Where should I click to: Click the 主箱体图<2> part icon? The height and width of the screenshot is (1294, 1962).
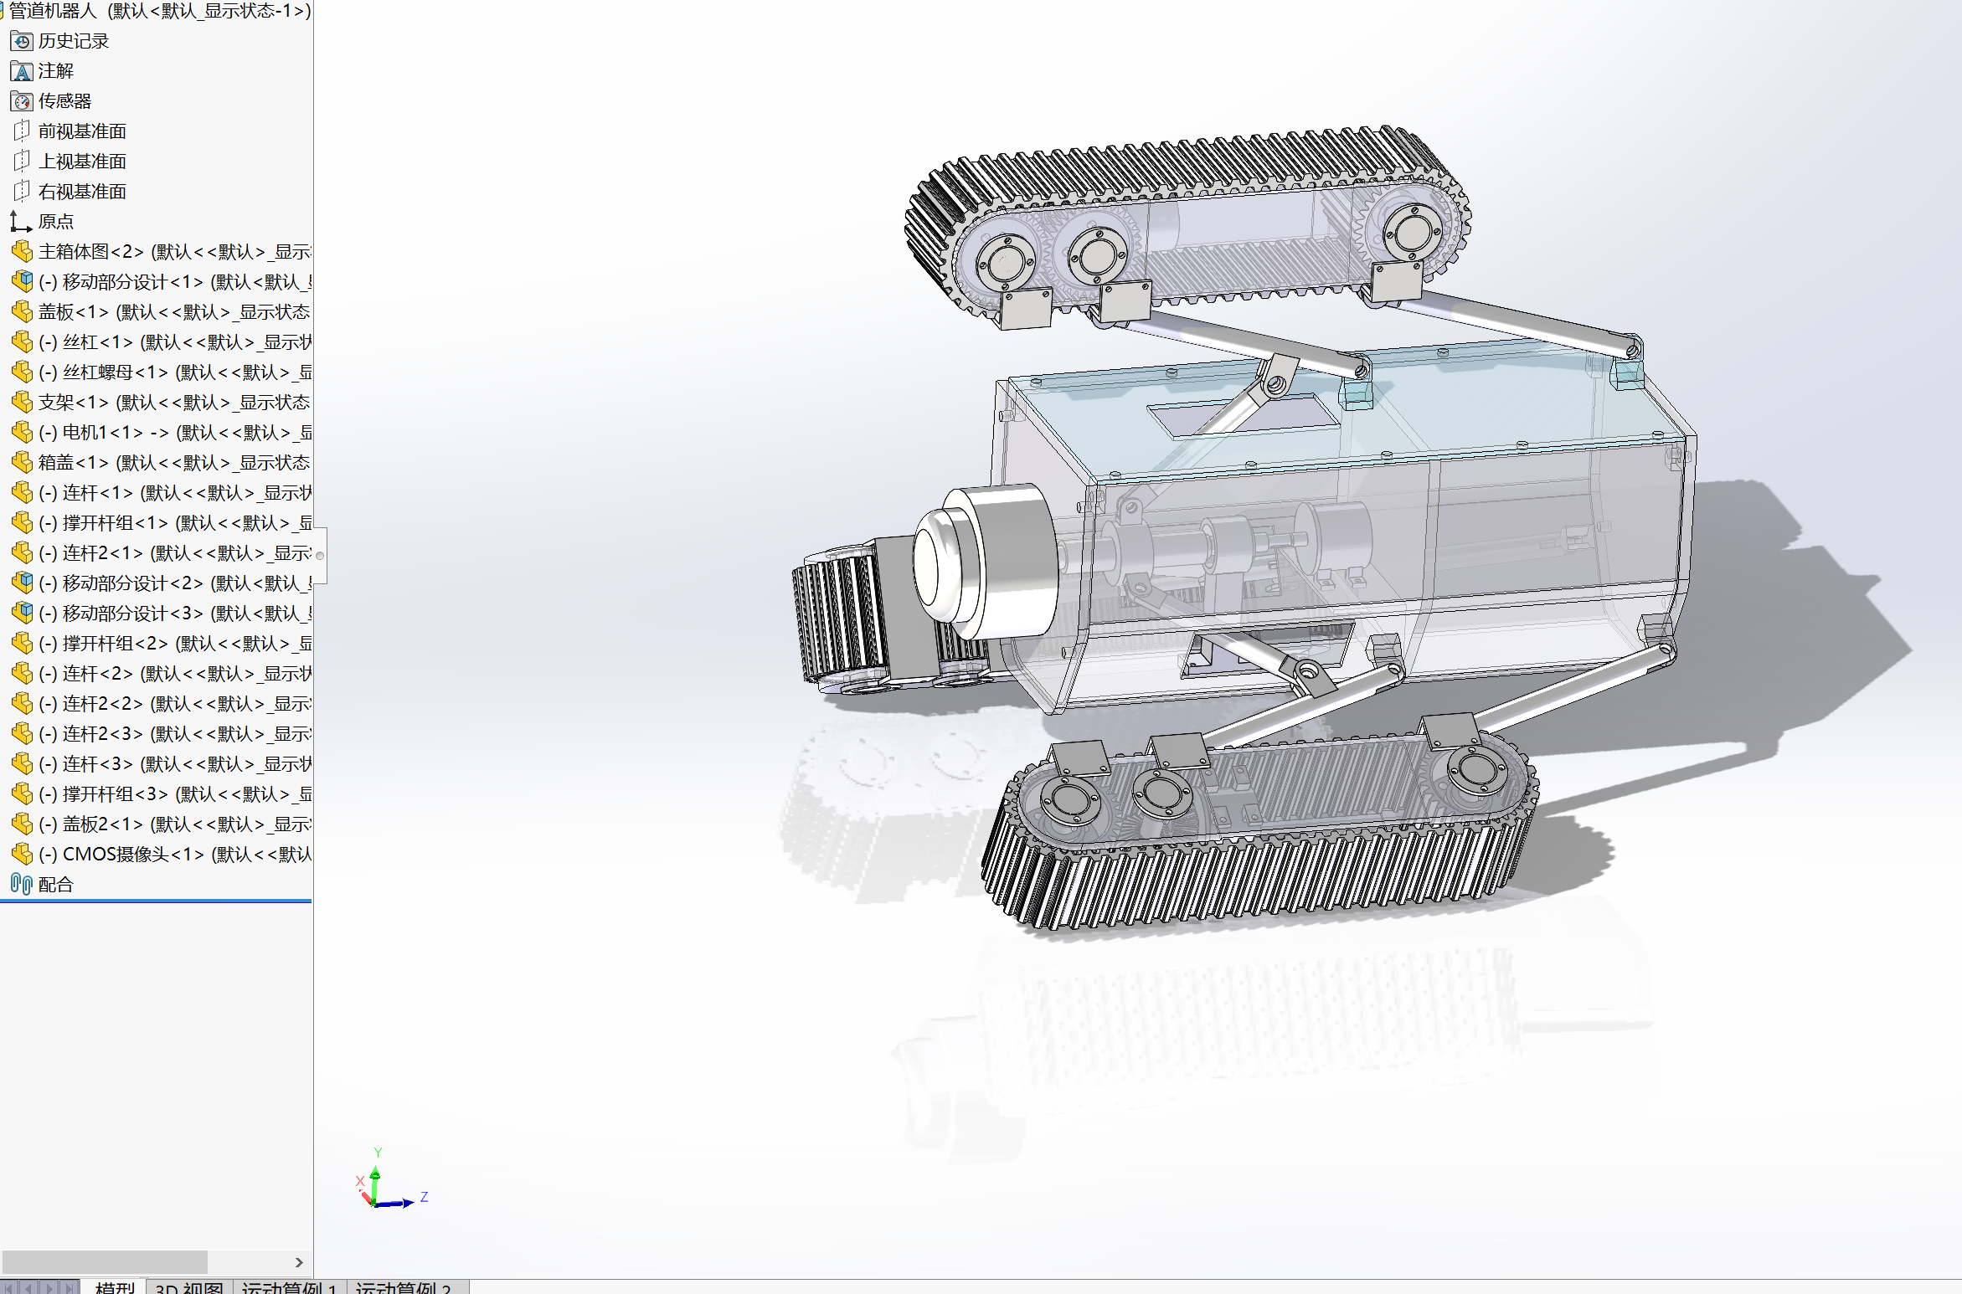point(22,252)
